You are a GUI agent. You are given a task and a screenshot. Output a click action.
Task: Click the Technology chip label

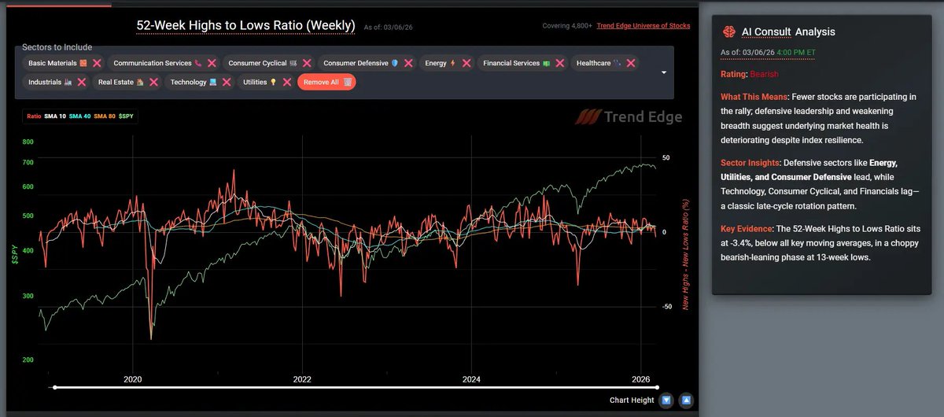click(x=188, y=82)
